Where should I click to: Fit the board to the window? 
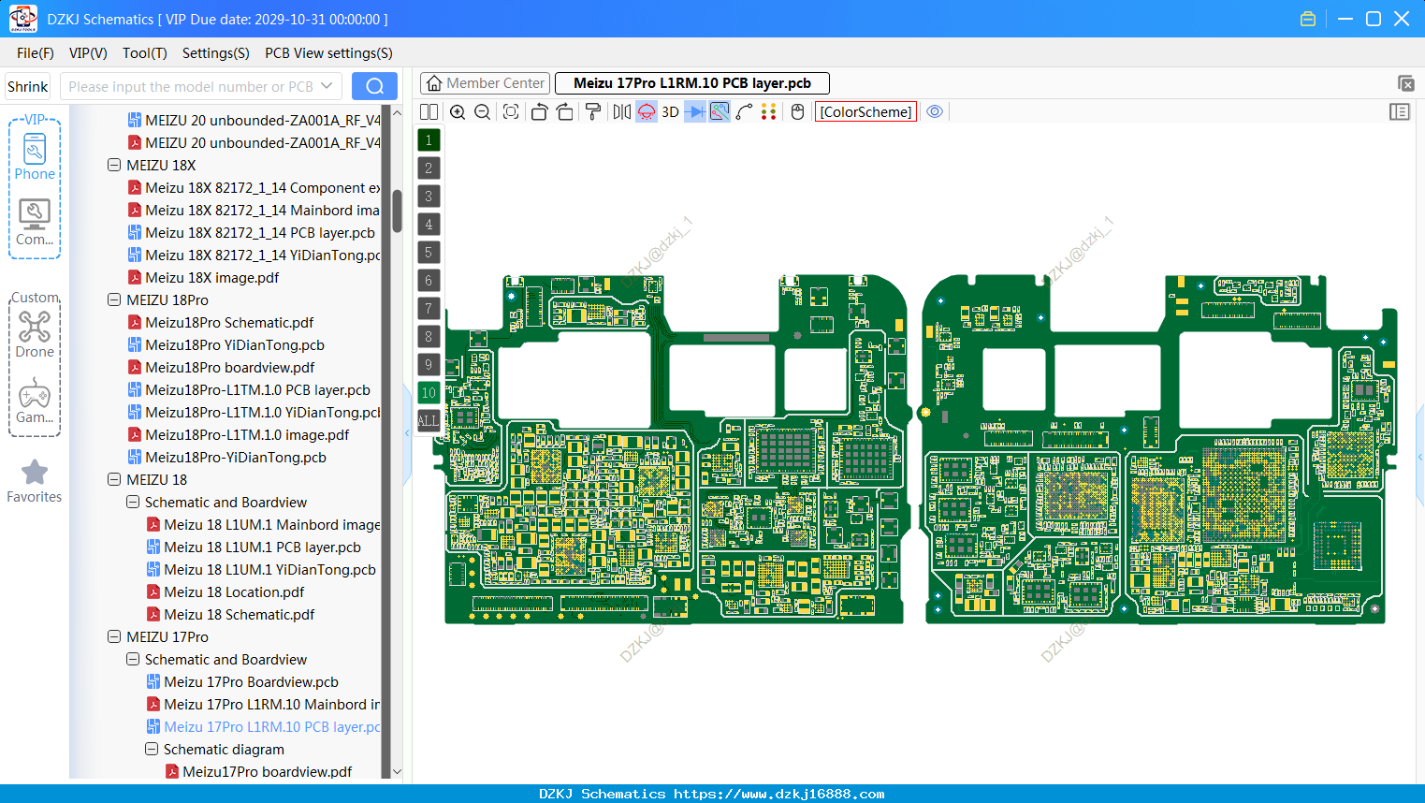pyautogui.click(x=511, y=111)
